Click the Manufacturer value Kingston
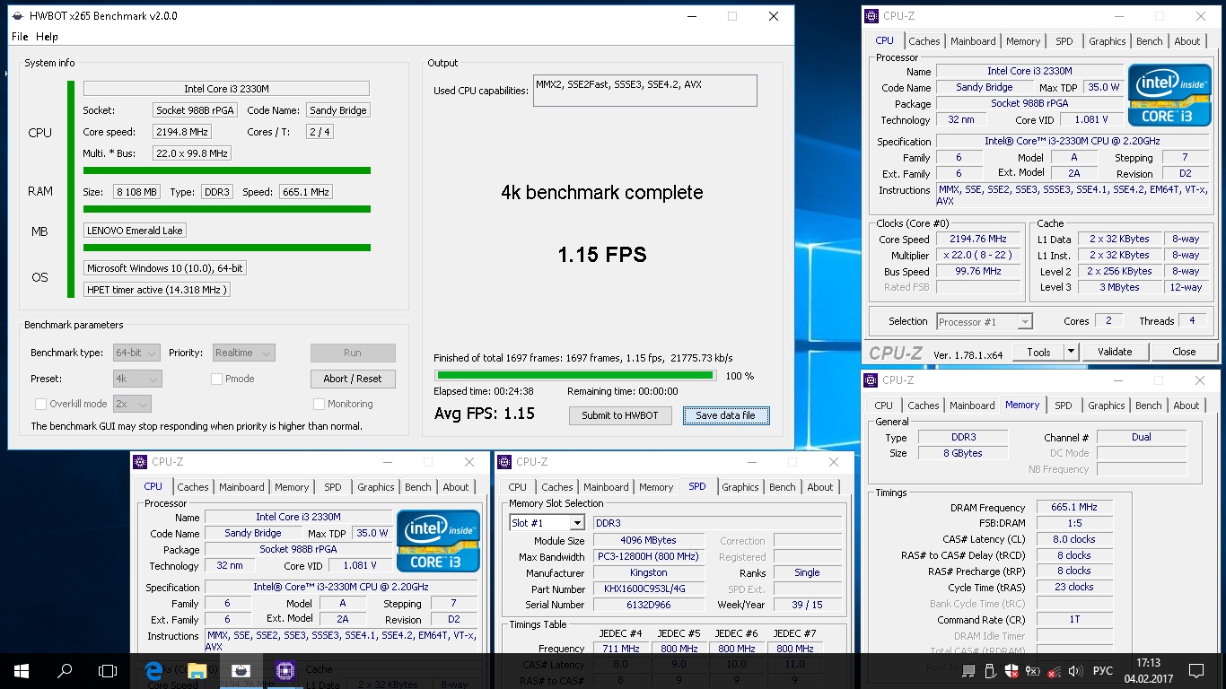This screenshot has height=689, width=1226. coord(649,573)
